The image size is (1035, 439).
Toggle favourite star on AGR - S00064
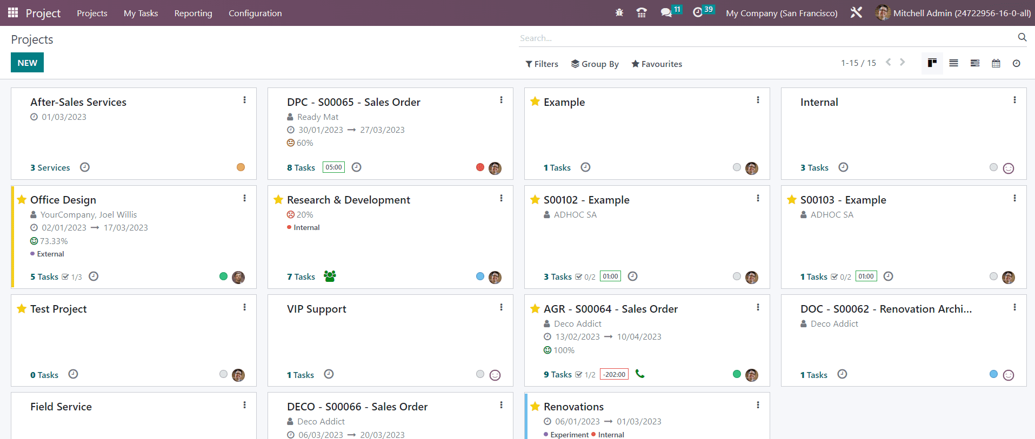535,308
